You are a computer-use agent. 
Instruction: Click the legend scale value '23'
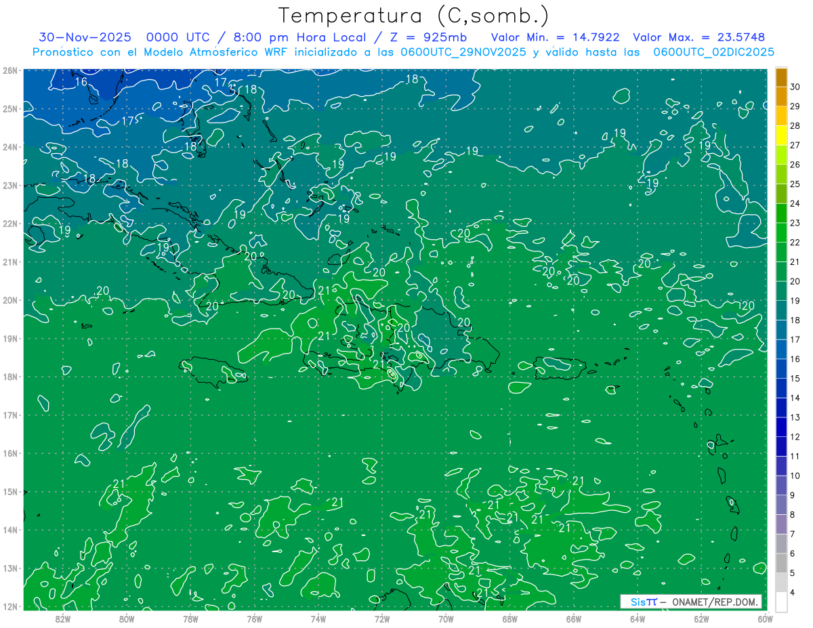tap(795, 223)
